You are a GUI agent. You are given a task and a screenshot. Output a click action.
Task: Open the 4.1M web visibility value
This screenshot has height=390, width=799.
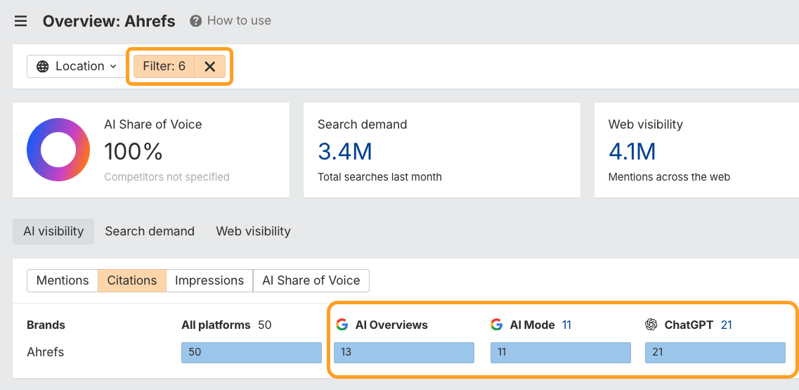[632, 151]
